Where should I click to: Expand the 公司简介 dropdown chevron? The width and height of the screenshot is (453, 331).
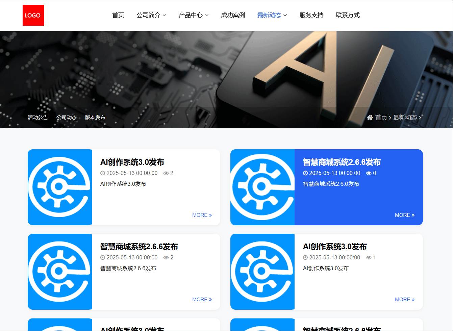(165, 15)
